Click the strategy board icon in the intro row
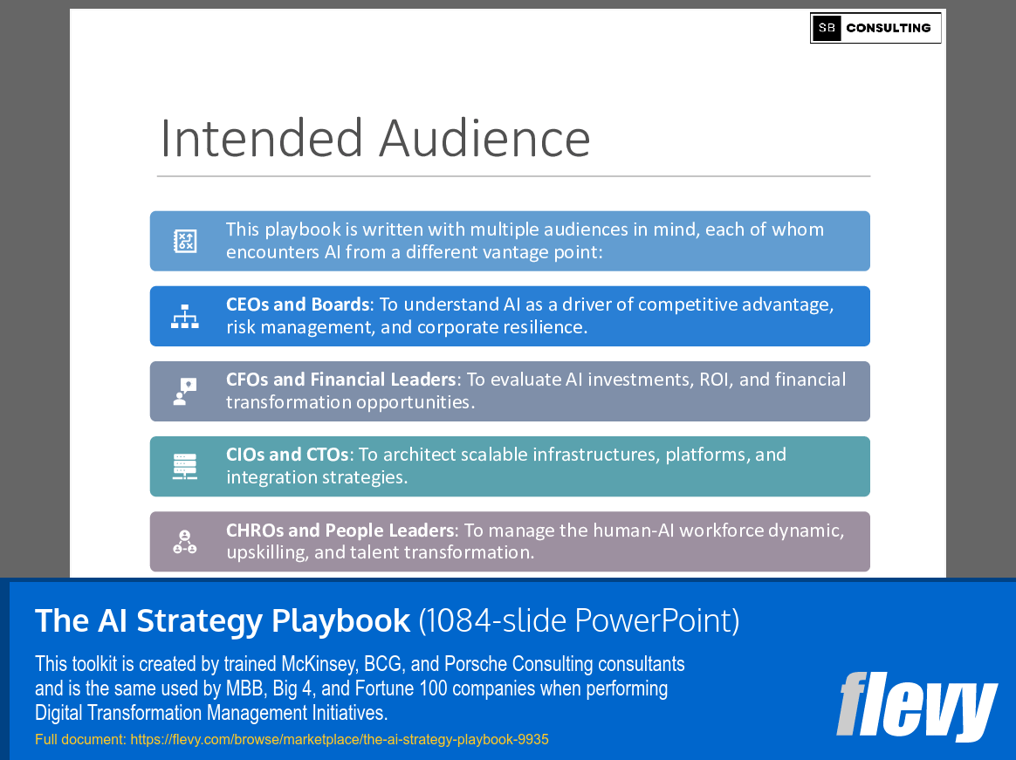 pyautogui.click(x=185, y=241)
